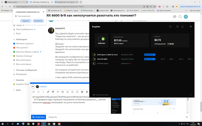This screenshot has width=202, height=126.
Task: Open Kryptex settings gear icon
Action: pos(177,27)
